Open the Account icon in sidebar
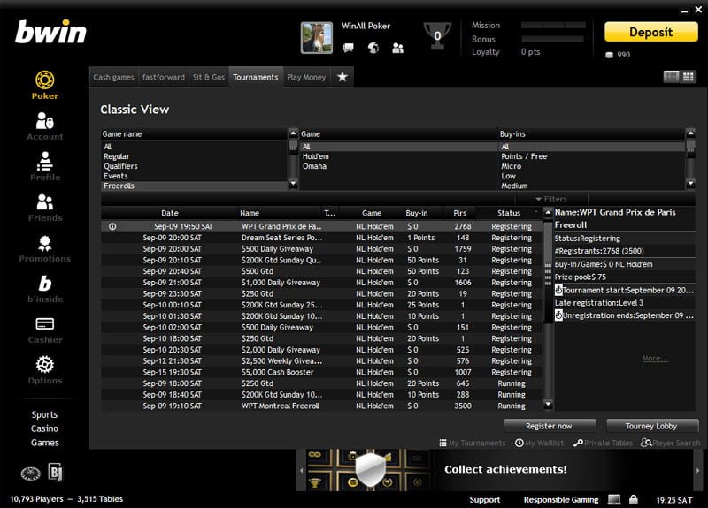Viewport: 708px width, 508px height. point(45,121)
